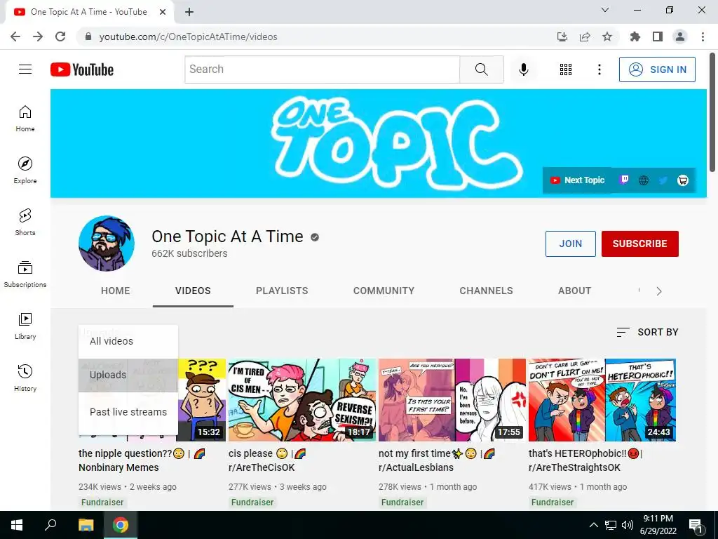
Task: Open the Twitter link on banner
Action: (x=663, y=180)
